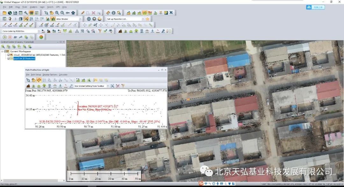Uncheck the cloud_-4024d63d.las layer checkbox
This screenshot has width=344, height=187.
coord(9,55)
